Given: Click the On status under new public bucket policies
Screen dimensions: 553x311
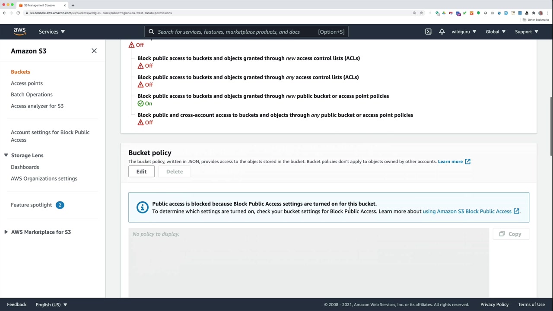Looking at the screenshot, I should [x=145, y=104].
